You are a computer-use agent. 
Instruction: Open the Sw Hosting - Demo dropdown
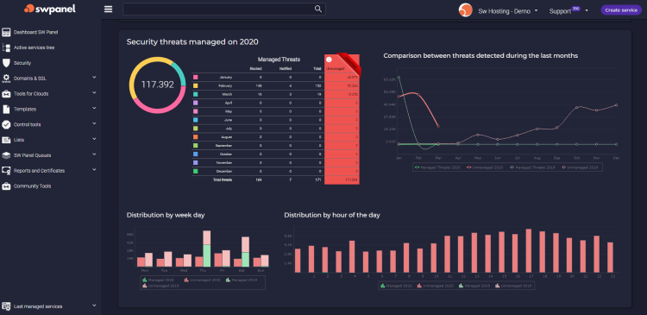(508, 11)
